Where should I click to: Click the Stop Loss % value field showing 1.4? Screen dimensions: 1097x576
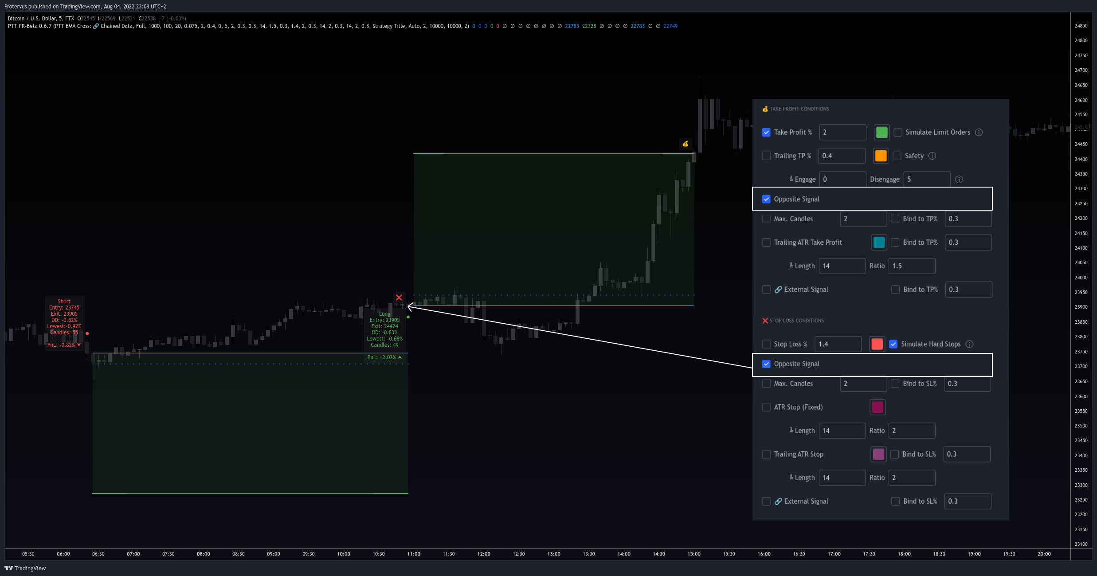pos(838,344)
